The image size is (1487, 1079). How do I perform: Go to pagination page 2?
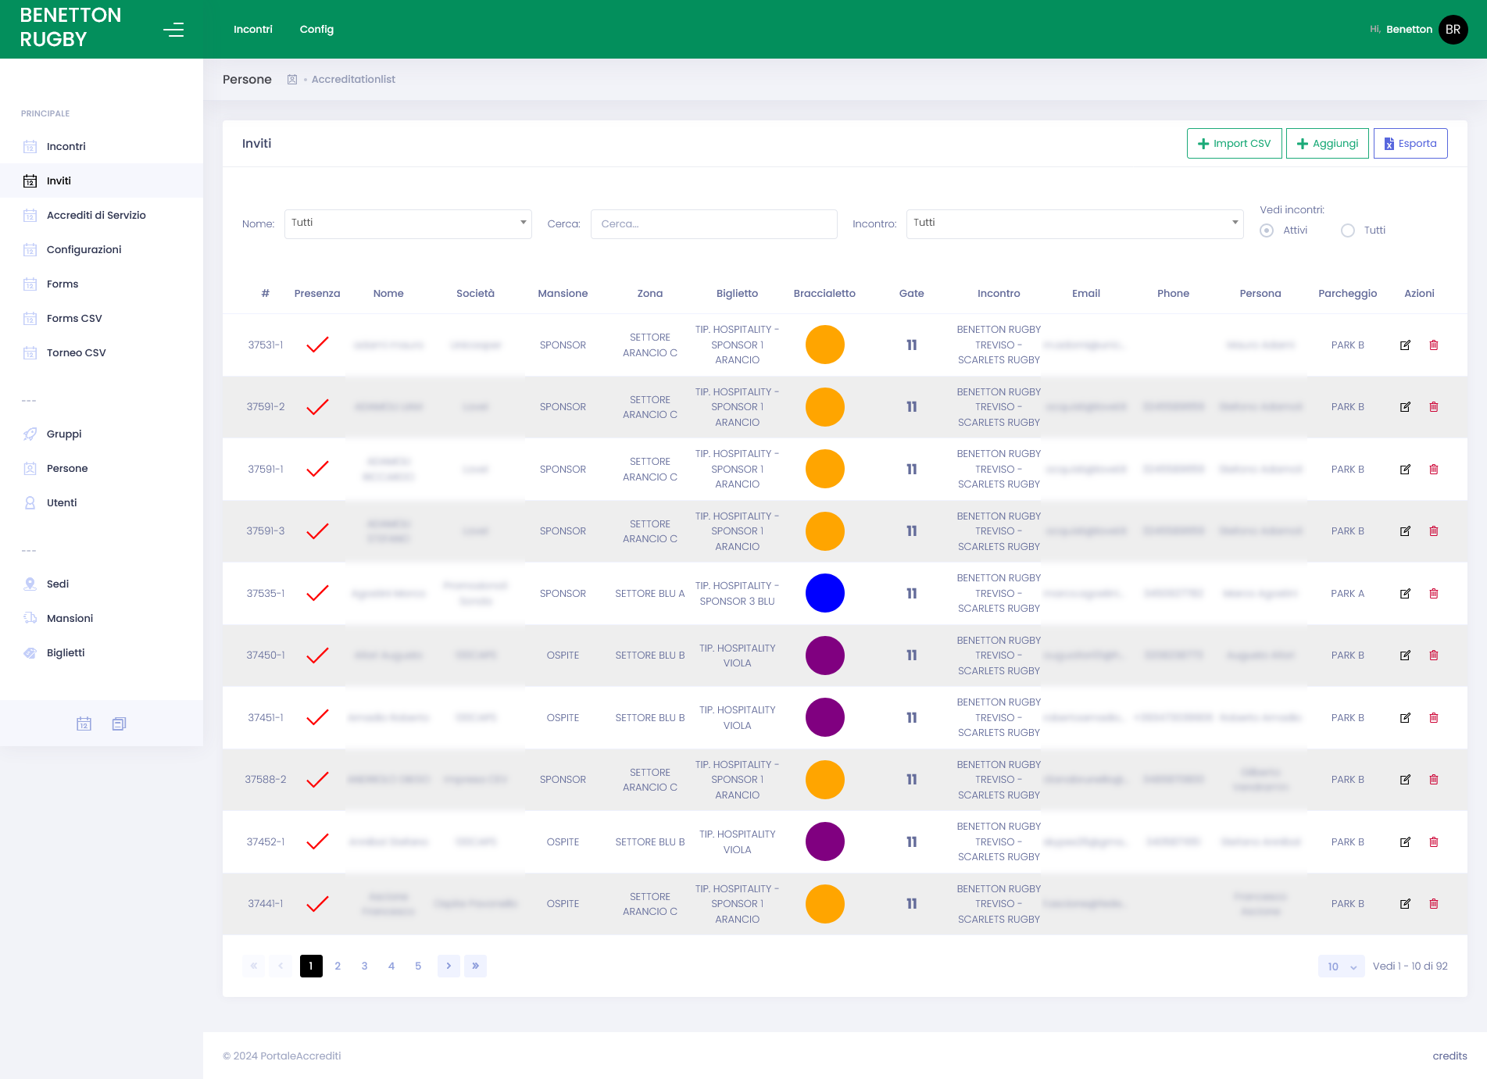click(x=338, y=966)
